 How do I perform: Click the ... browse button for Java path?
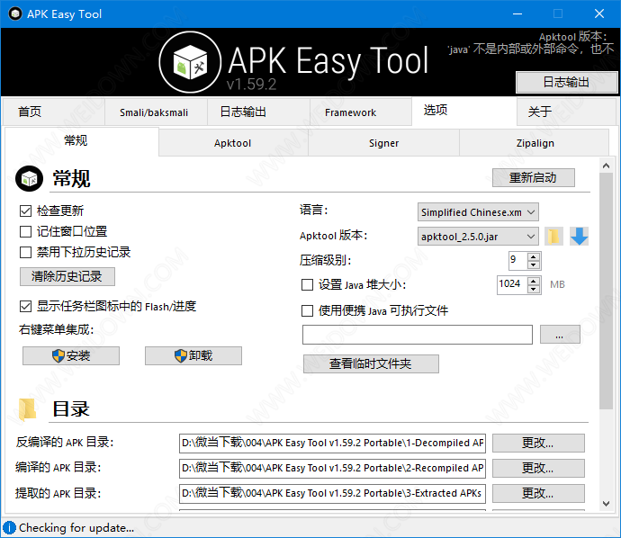click(x=560, y=335)
